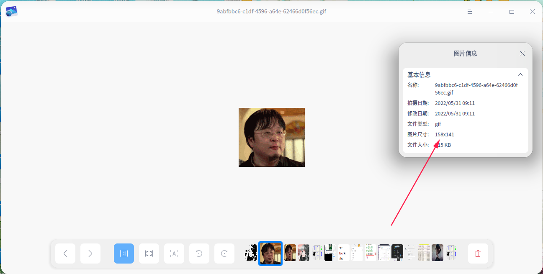Collapse the basic information section
This screenshot has width=543, height=274.
coord(520,74)
